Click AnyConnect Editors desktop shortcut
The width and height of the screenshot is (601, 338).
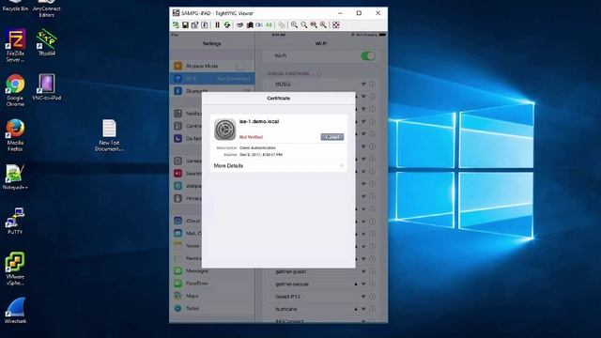[46, 8]
